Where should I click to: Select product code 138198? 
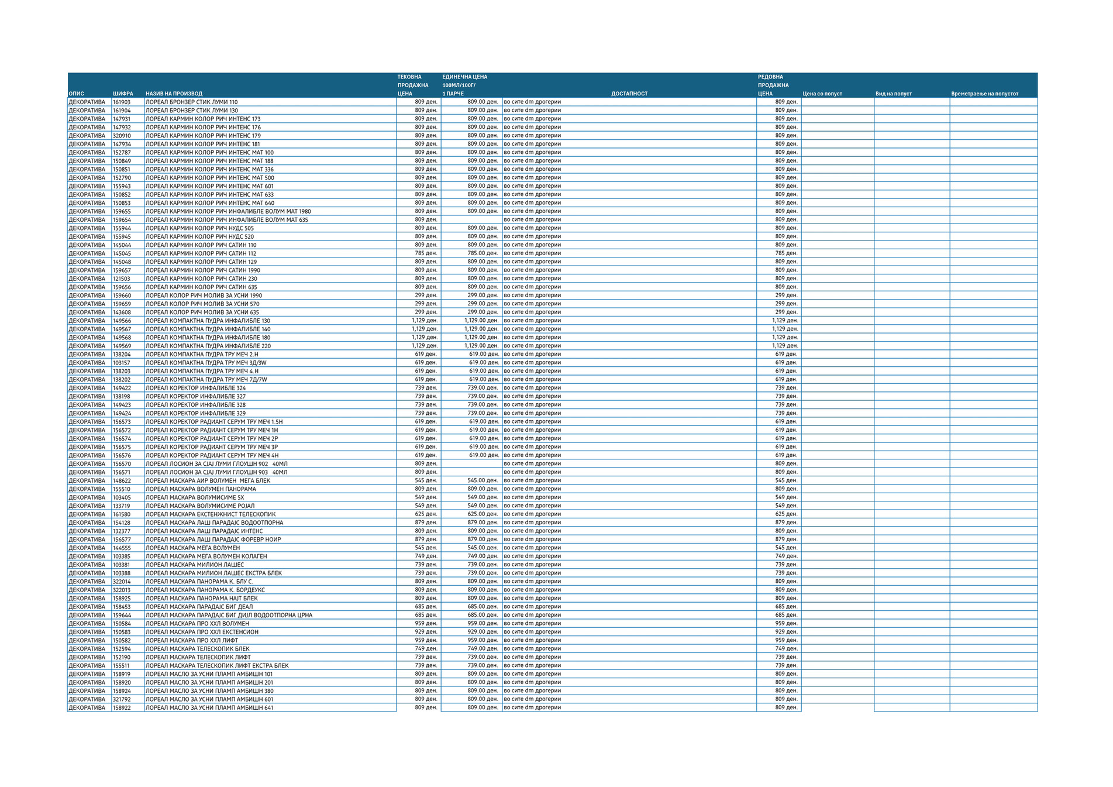click(122, 397)
